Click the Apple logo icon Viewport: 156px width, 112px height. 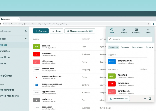click(x=36, y=100)
